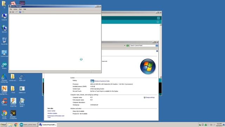The height and width of the screenshot is (127, 225).
Task: Open the Windows Experience Index link
Action: point(102,81)
